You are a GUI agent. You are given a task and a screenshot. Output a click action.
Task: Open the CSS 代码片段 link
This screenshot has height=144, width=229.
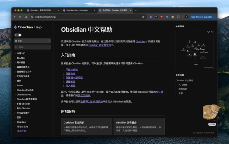coord(95,102)
